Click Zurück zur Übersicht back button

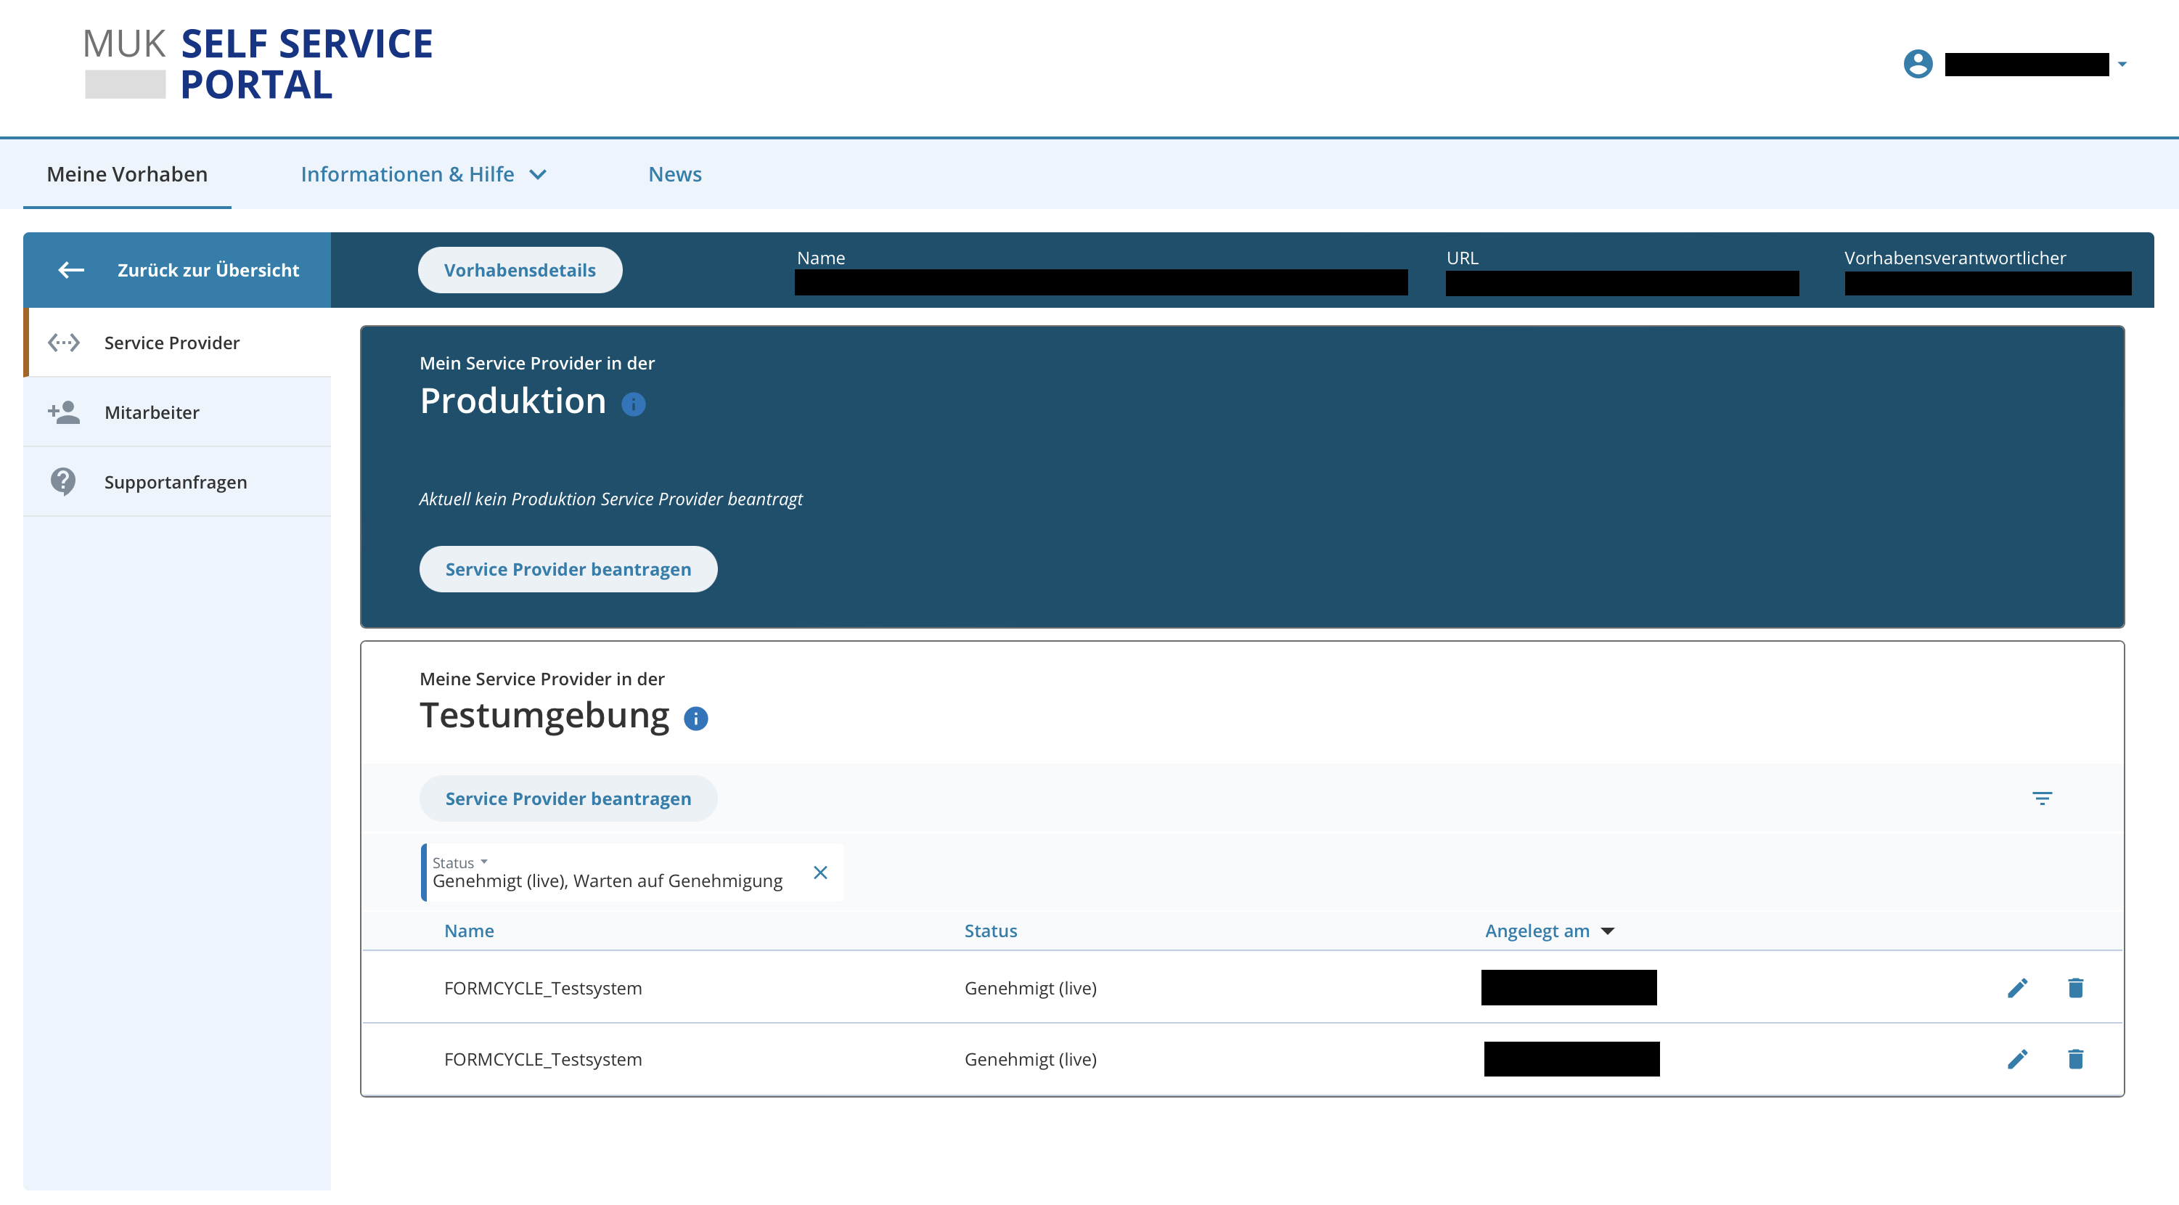[178, 270]
